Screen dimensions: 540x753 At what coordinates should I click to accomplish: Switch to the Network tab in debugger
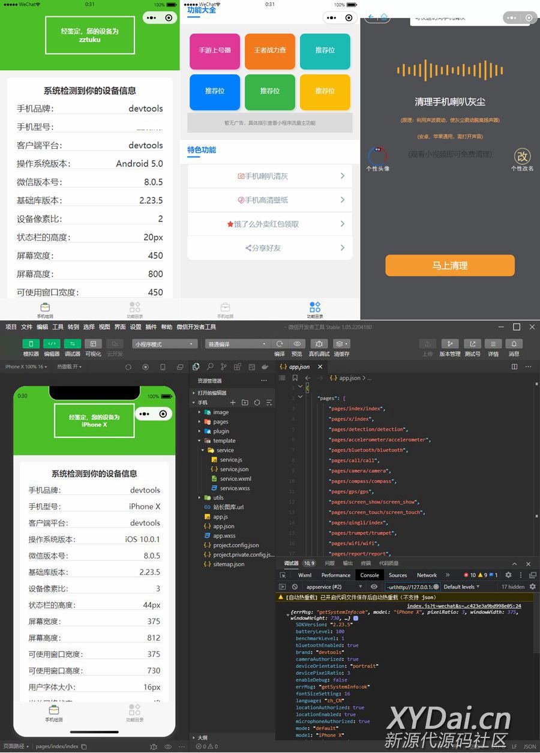[427, 575]
